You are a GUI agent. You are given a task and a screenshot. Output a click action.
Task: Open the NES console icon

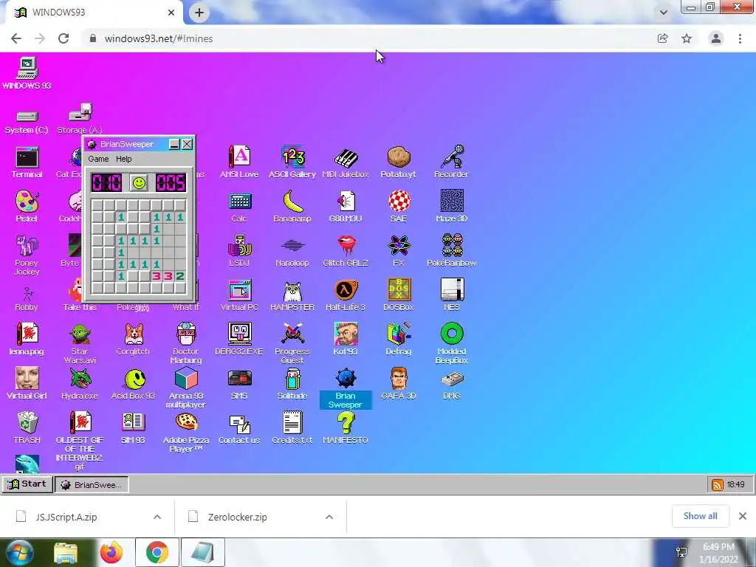[x=453, y=289]
